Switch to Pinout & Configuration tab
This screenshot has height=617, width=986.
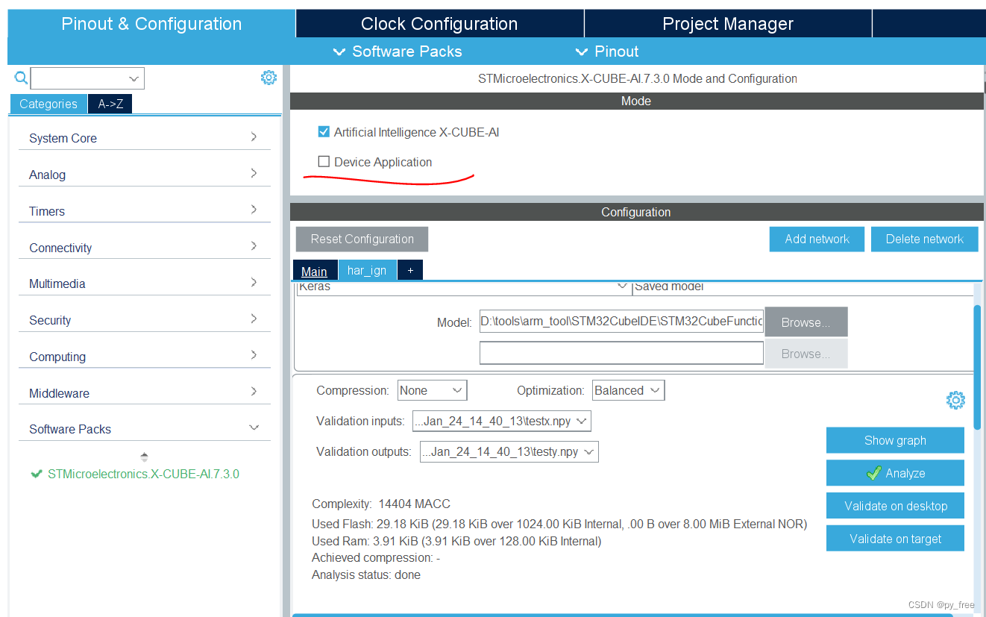[x=151, y=24]
